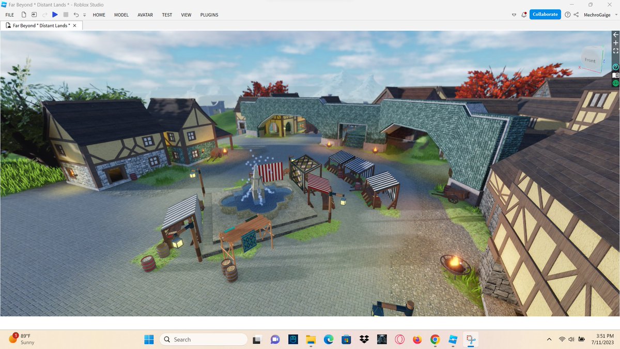Viewport: 620px width, 349px height.
Task: Click the plus icon on viewport side toolbar
Action: pyautogui.click(x=615, y=43)
